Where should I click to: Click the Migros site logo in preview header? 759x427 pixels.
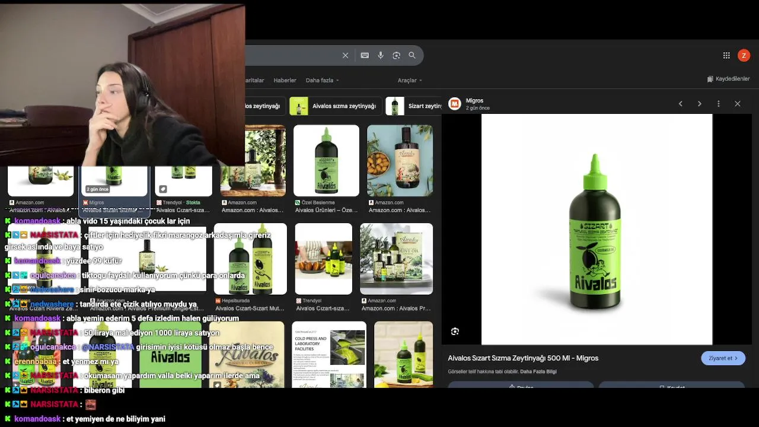click(455, 104)
